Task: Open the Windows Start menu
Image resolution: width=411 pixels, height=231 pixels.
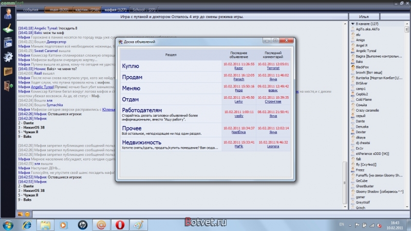Action: 8,225
